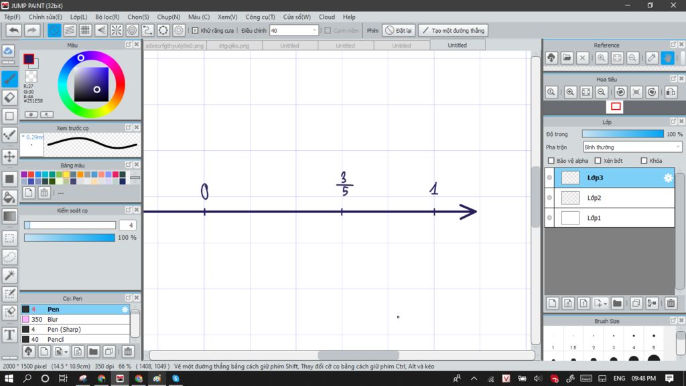Undo the last action in the toolbar
The image size is (686, 386).
pyautogui.click(x=14, y=30)
